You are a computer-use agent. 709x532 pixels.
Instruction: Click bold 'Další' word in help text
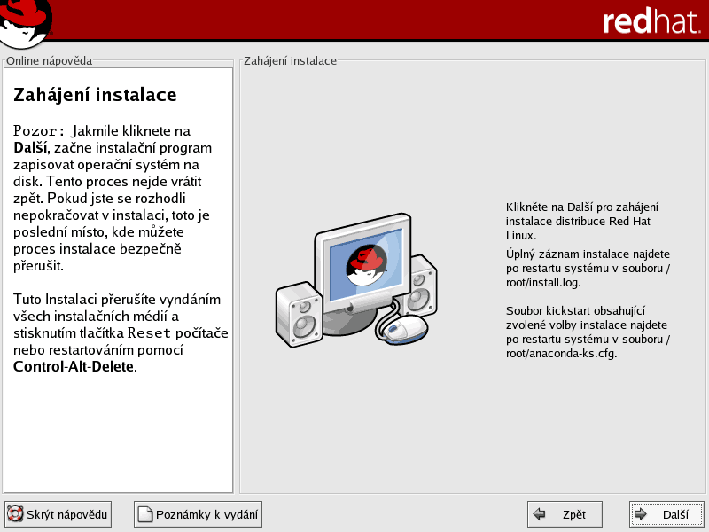coord(30,148)
